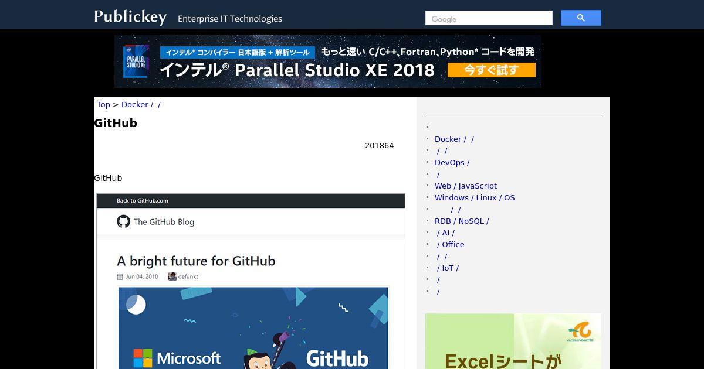Open the sidebar Office category link
This screenshot has width=704, height=369.
click(x=451, y=244)
